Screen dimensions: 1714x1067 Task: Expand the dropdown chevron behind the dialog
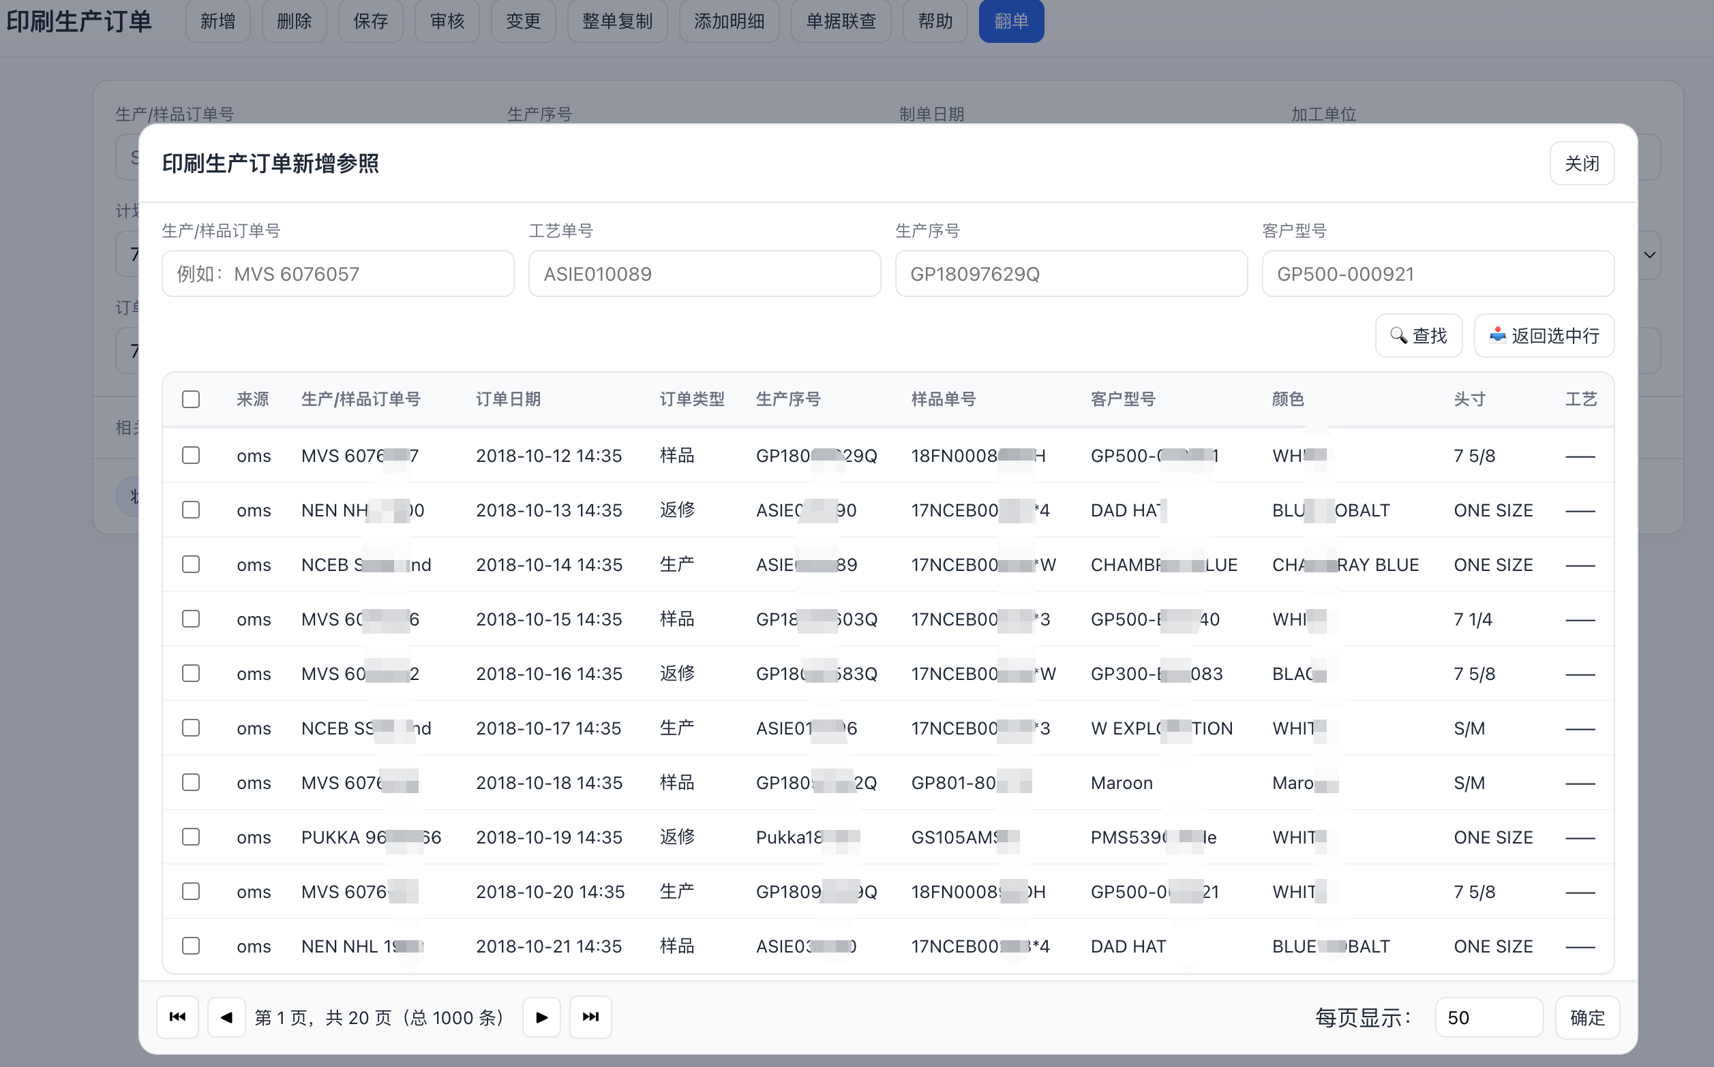[x=1650, y=255]
